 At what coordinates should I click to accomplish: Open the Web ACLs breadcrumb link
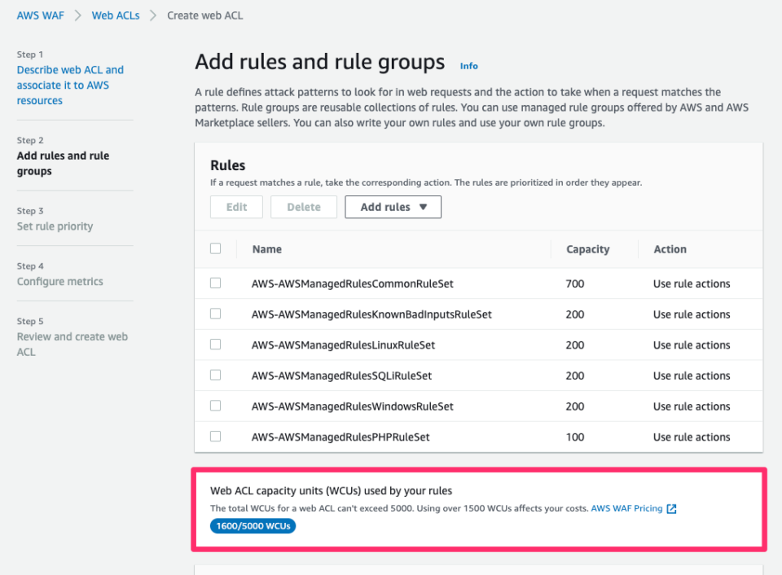(x=115, y=15)
